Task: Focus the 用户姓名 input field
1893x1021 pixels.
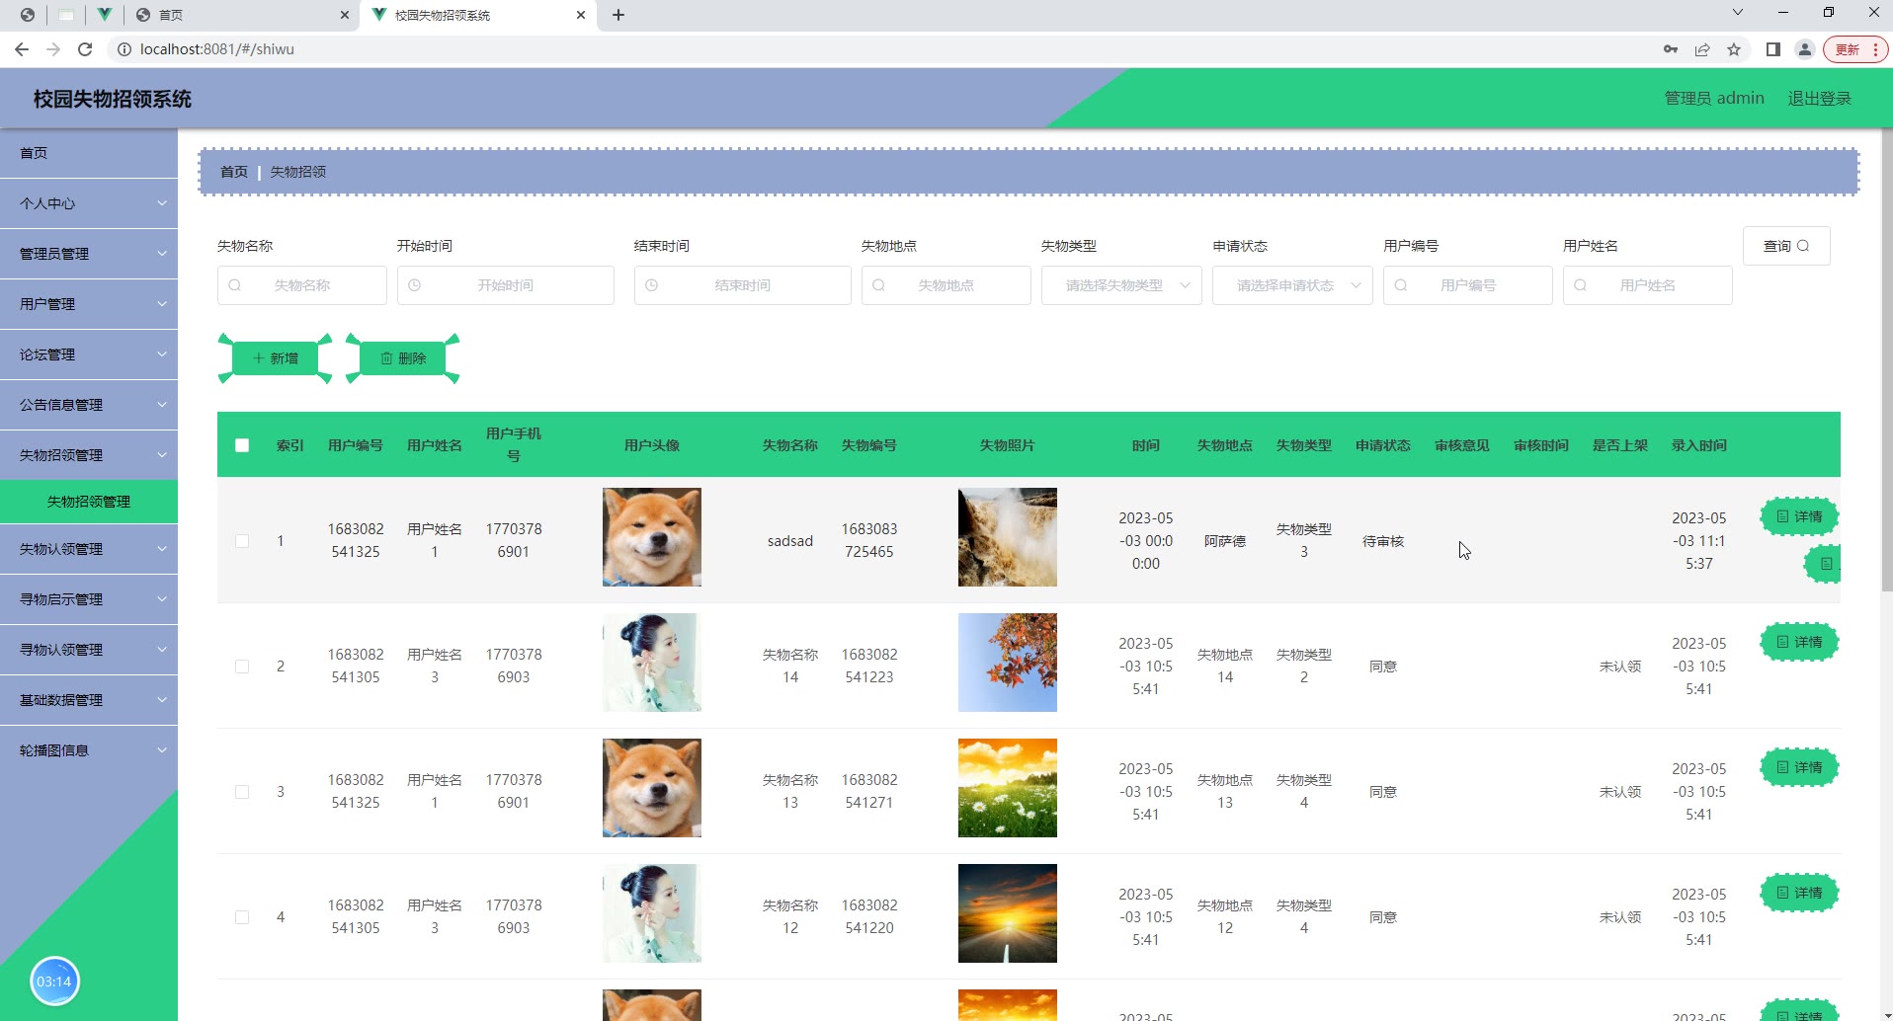Action: (1648, 285)
